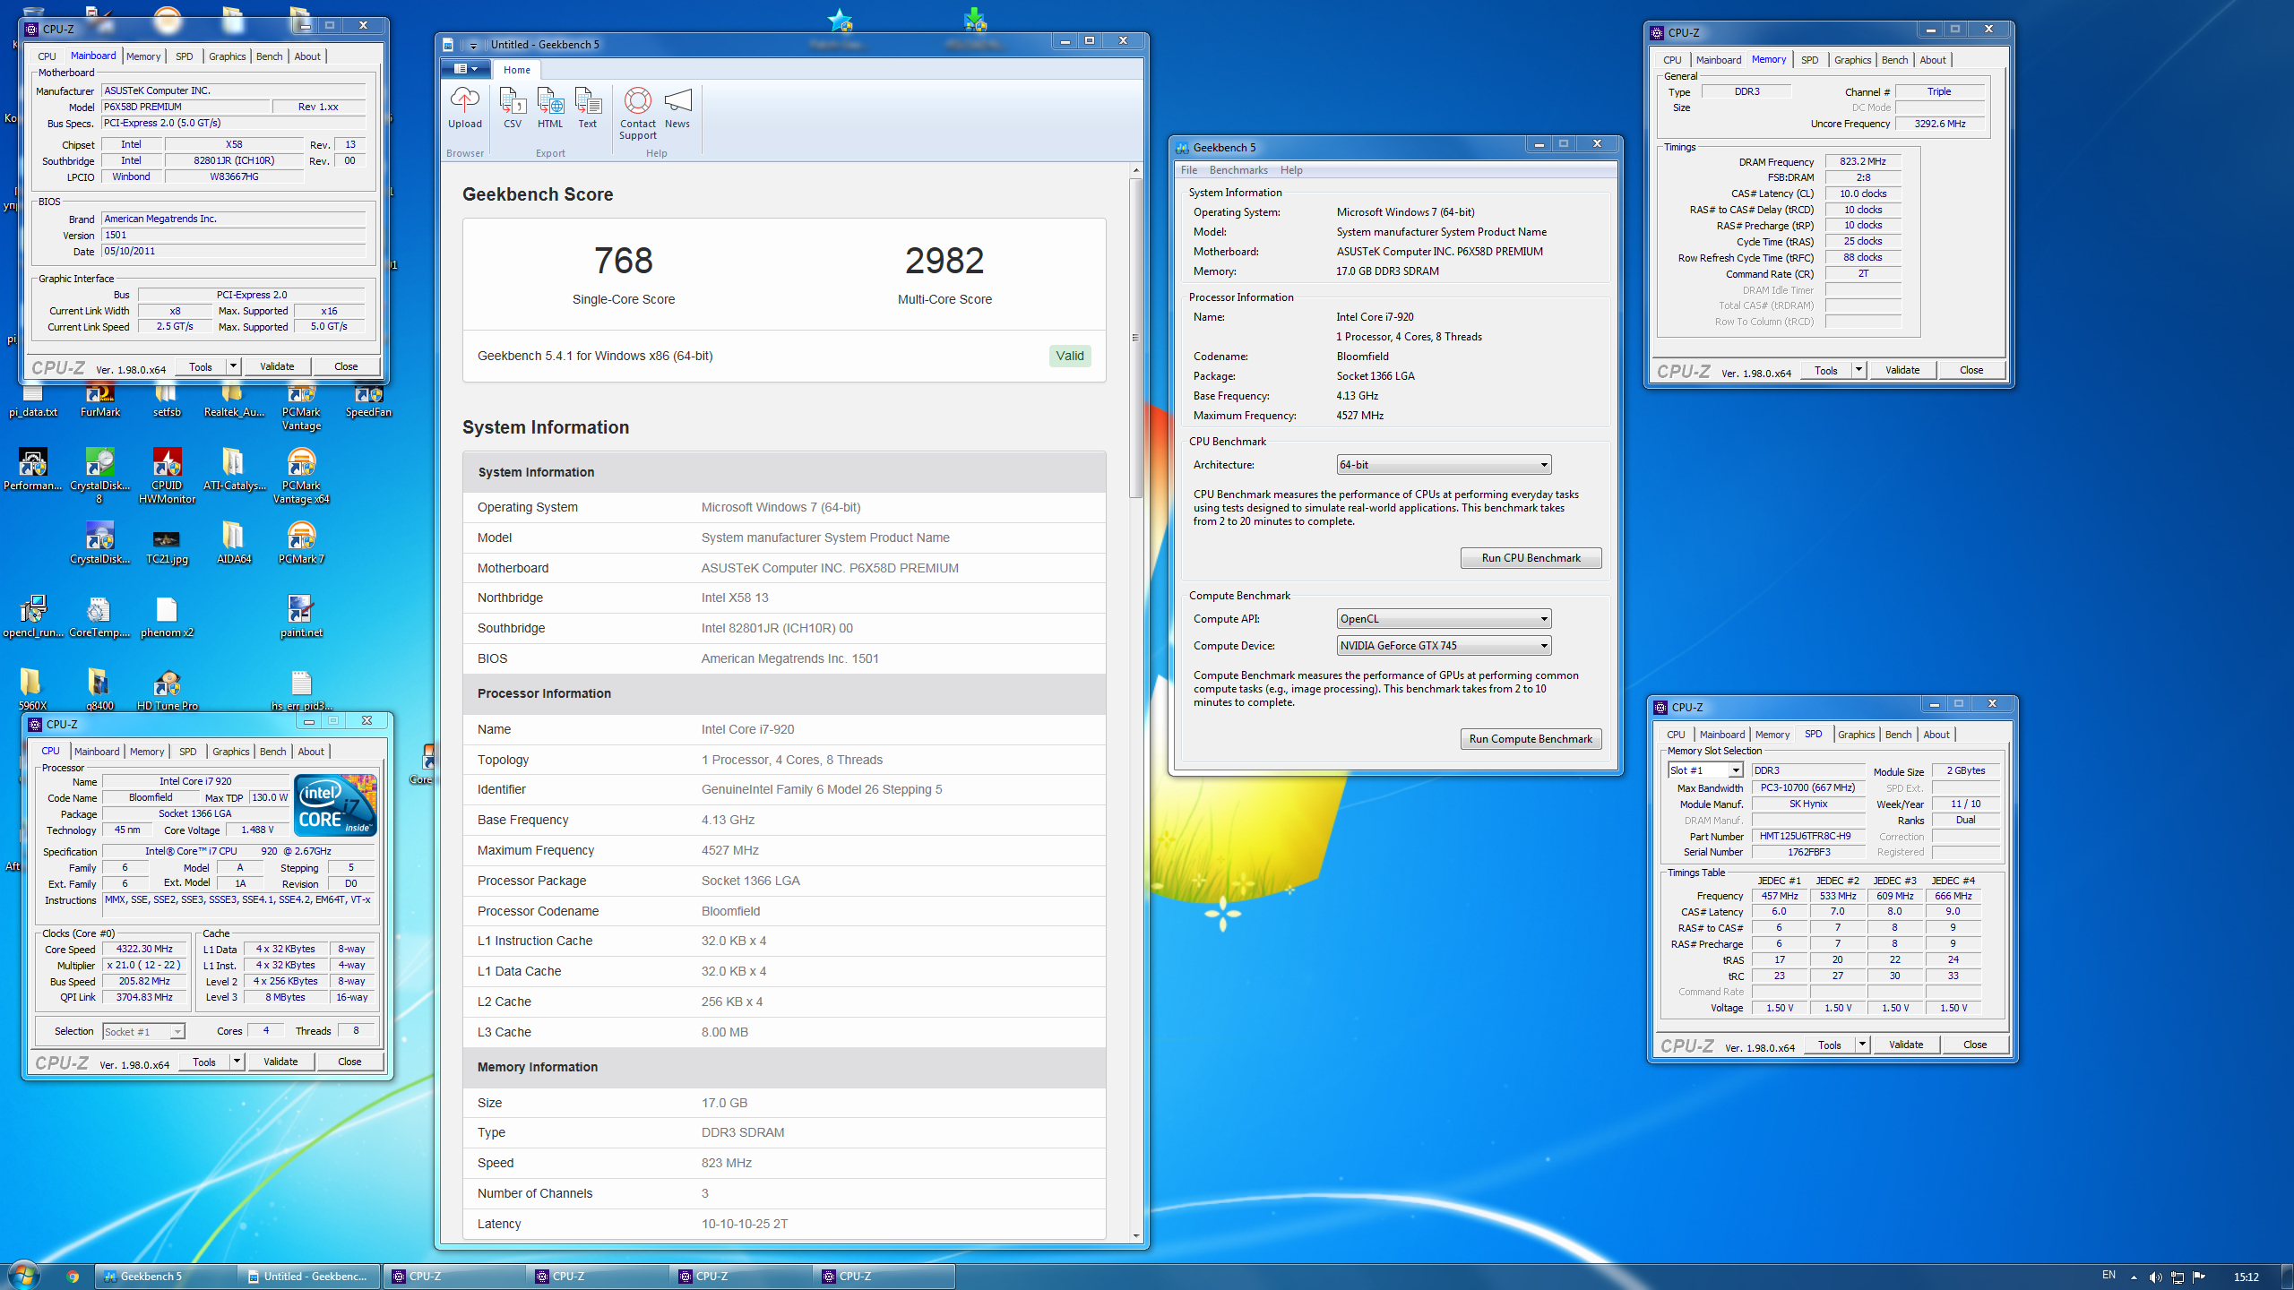
Task: Click the Geekbench results vertical scrollbar thumb
Action: 1135,338
